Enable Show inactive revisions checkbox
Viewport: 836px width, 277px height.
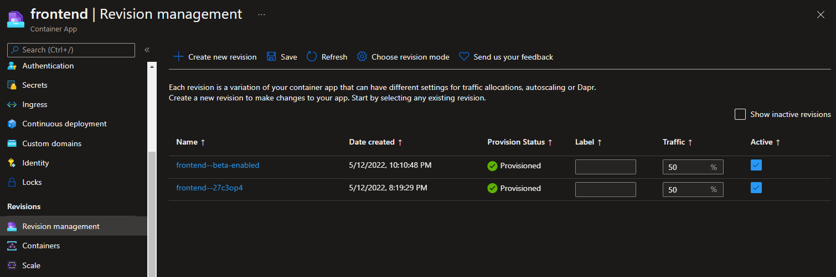point(740,114)
